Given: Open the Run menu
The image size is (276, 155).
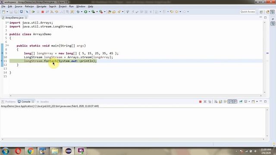Looking at the screenshot, I should click(x=71, y=6).
